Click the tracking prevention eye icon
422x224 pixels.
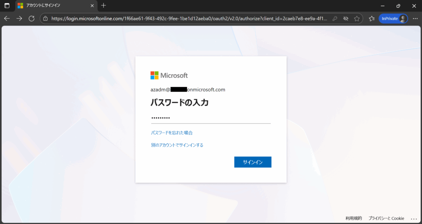pyautogui.click(x=346, y=19)
